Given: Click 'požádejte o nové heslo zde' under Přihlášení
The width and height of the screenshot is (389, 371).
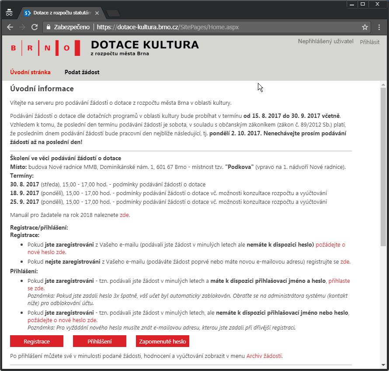Looking at the screenshot, I should pos(62,320).
